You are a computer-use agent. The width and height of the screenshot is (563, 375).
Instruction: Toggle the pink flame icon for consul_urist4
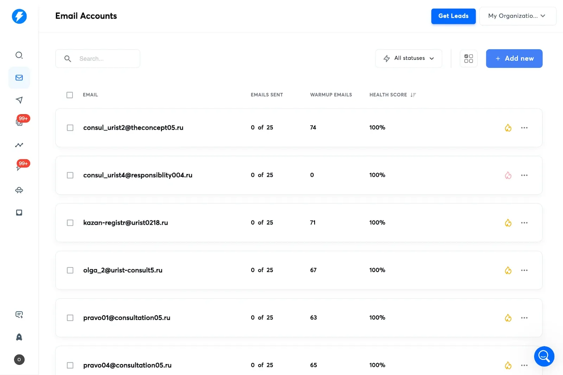click(x=508, y=175)
